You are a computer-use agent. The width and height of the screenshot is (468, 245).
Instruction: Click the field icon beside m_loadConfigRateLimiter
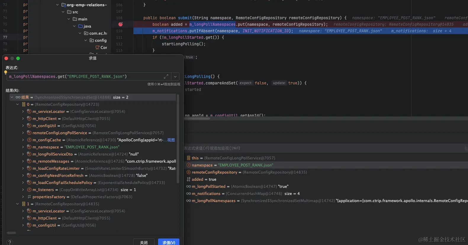(29, 168)
